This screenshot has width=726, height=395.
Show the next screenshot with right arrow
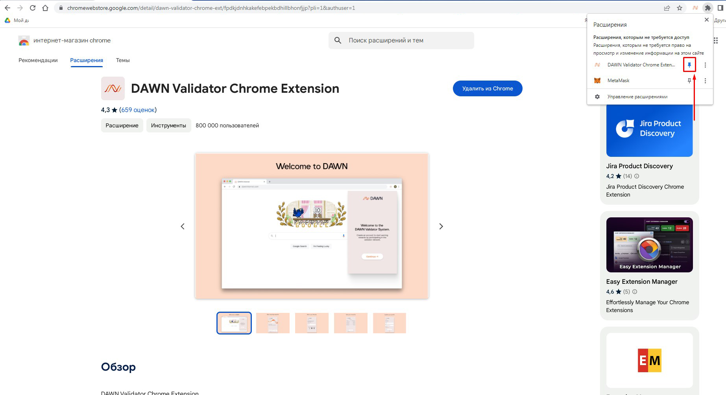click(441, 226)
